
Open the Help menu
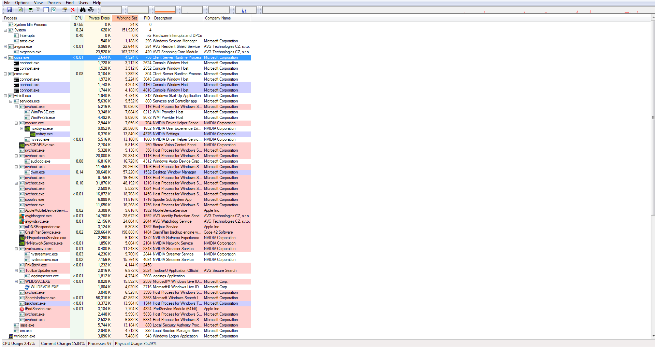click(97, 3)
